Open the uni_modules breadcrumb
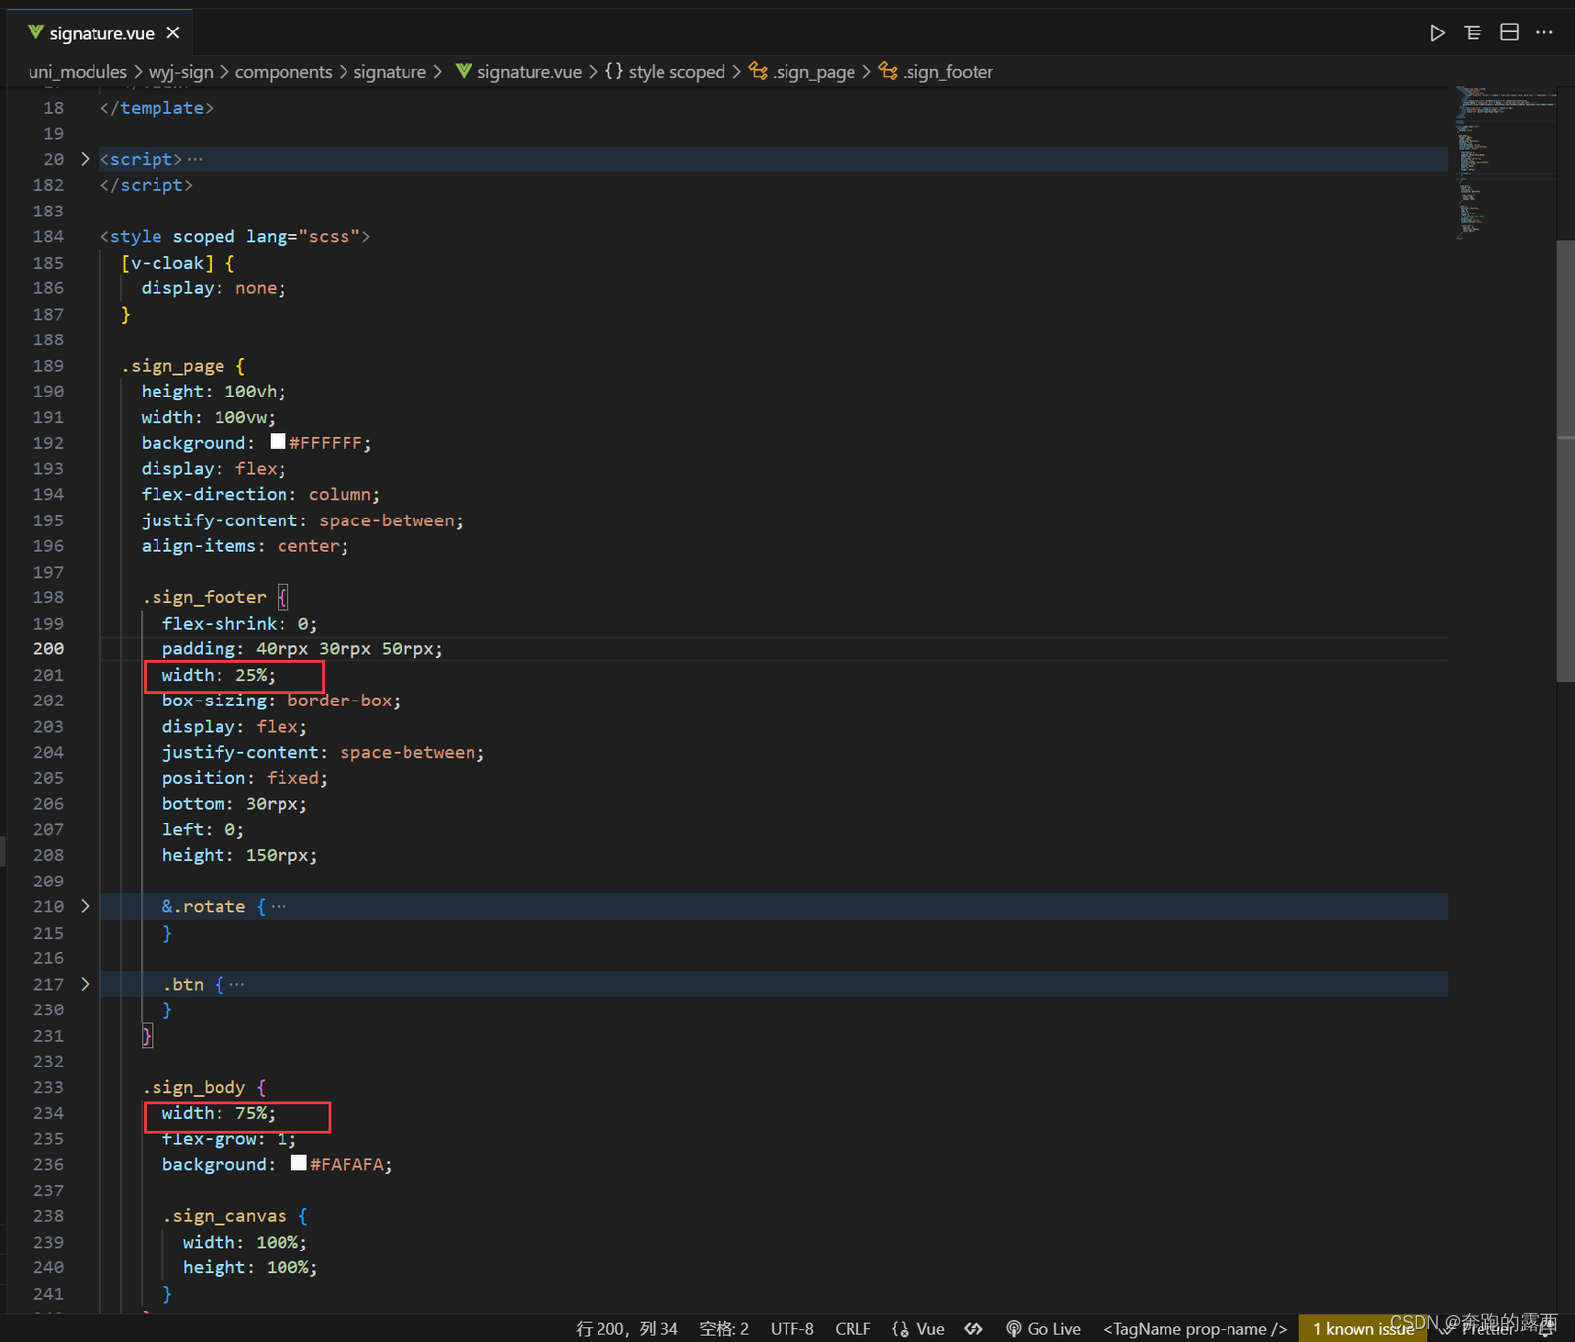The image size is (1575, 1342). tap(78, 72)
